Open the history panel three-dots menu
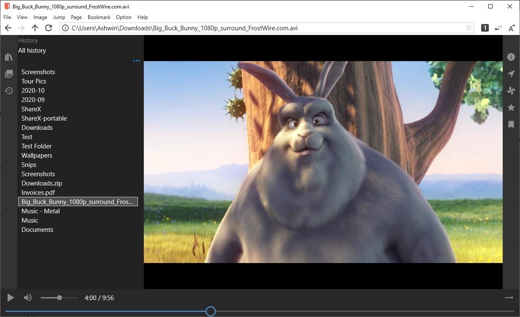This screenshot has width=520, height=317. click(136, 61)
